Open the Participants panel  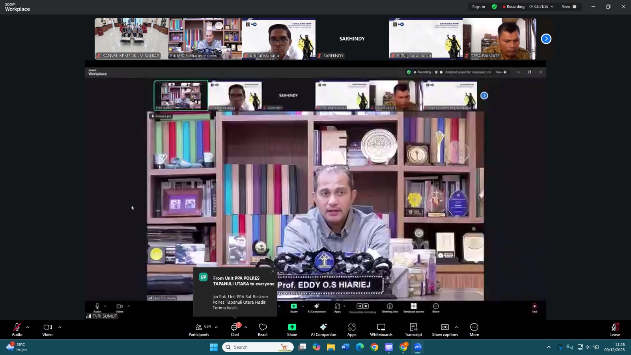pos(199,329)
